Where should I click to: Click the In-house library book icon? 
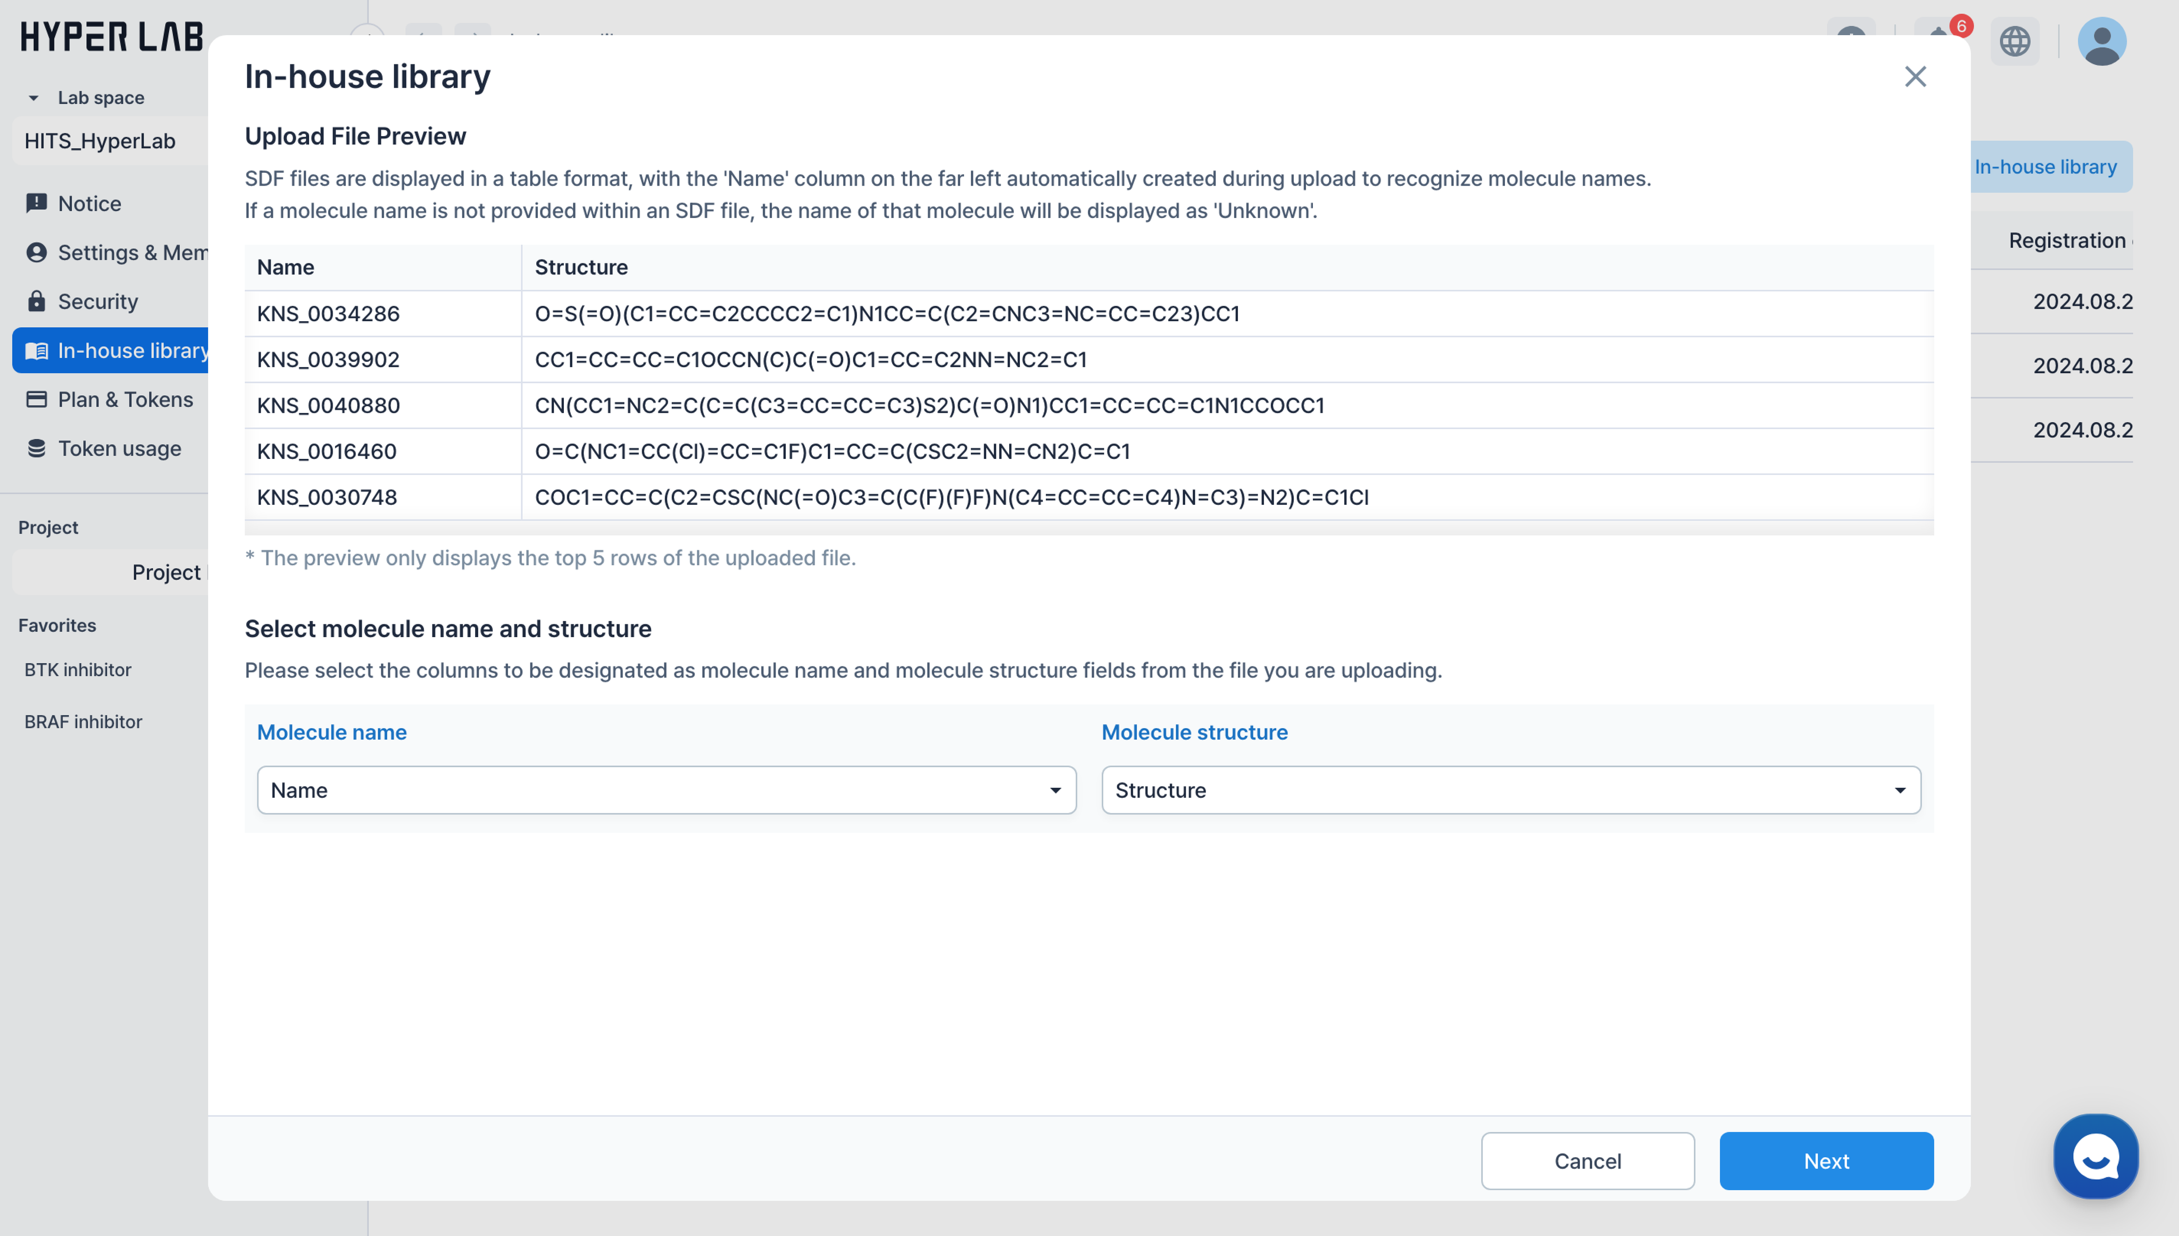point(37,350)
